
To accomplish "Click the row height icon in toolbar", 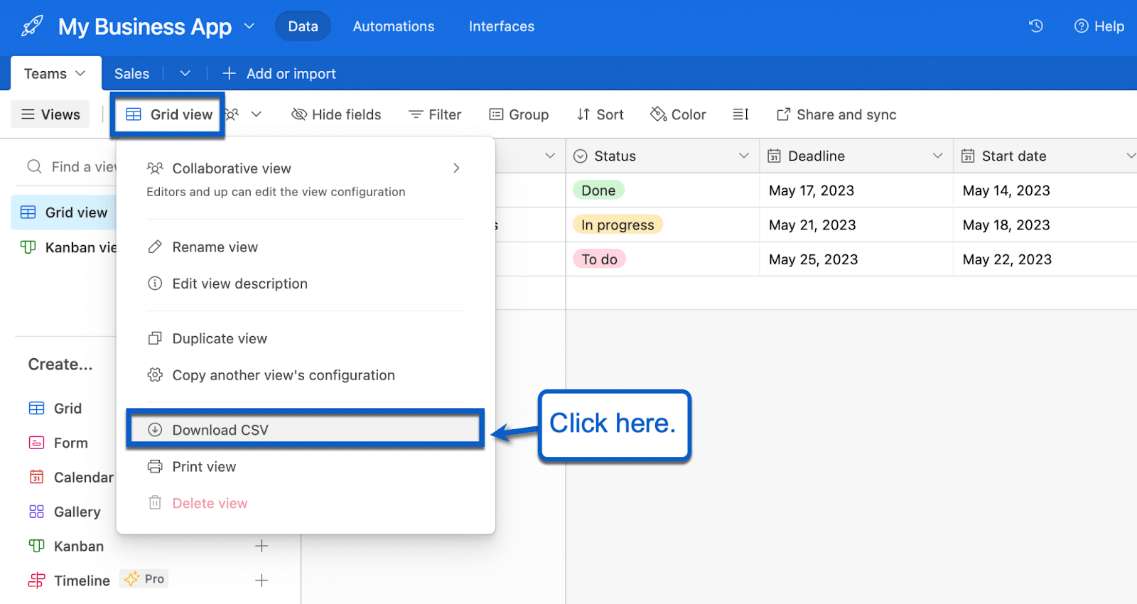I will (740, 114).
